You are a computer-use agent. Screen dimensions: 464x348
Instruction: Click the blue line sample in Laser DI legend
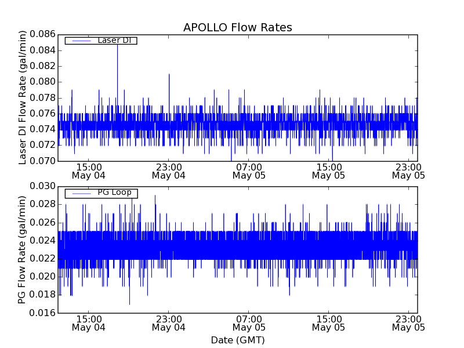click(80, 41)
